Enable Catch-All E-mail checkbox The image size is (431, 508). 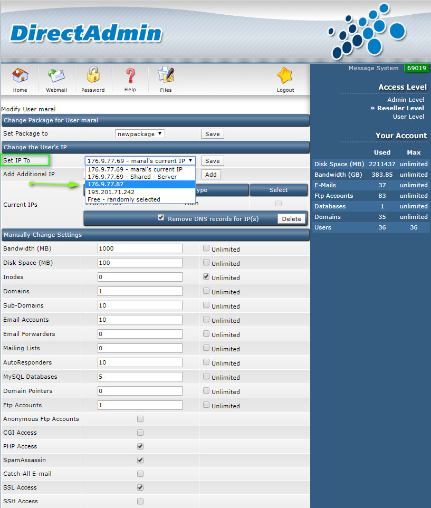140,474
